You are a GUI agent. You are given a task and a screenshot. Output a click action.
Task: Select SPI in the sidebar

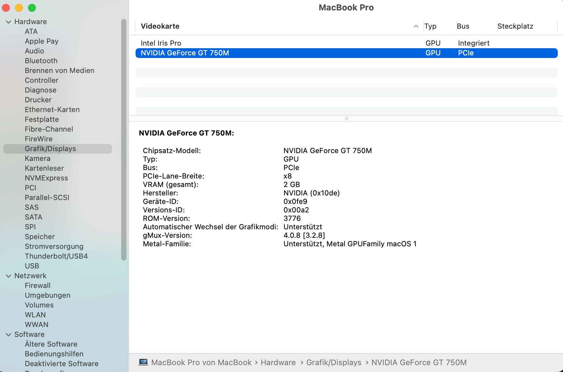[30, 227]
